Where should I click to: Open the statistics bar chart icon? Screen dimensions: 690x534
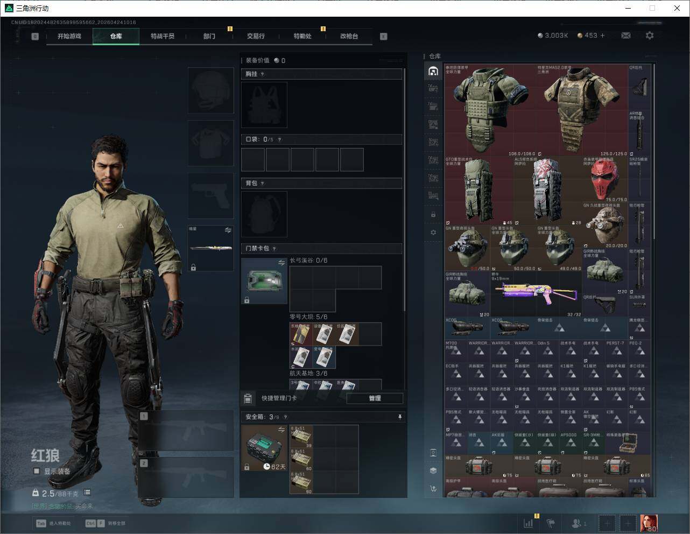(x=529, y=523)
